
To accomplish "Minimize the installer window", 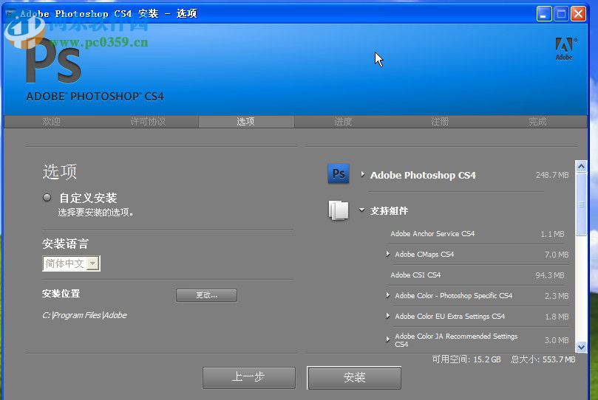I will click(x=544, y=14).
